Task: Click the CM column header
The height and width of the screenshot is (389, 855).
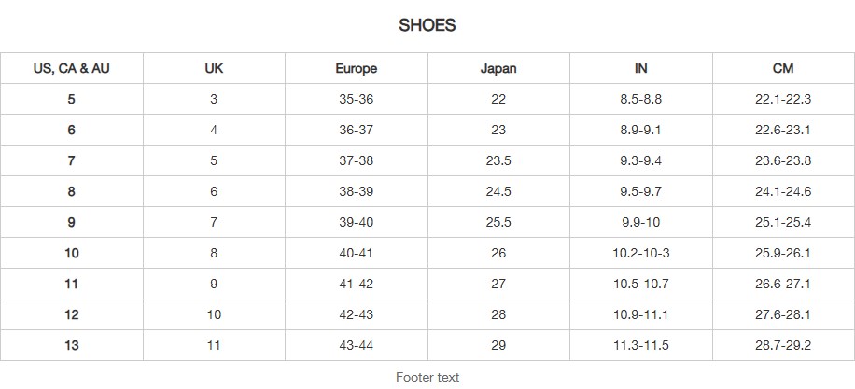Action: (x=783, y=68)
